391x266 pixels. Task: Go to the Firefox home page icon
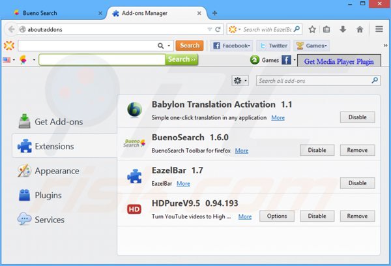pos(360,29)
